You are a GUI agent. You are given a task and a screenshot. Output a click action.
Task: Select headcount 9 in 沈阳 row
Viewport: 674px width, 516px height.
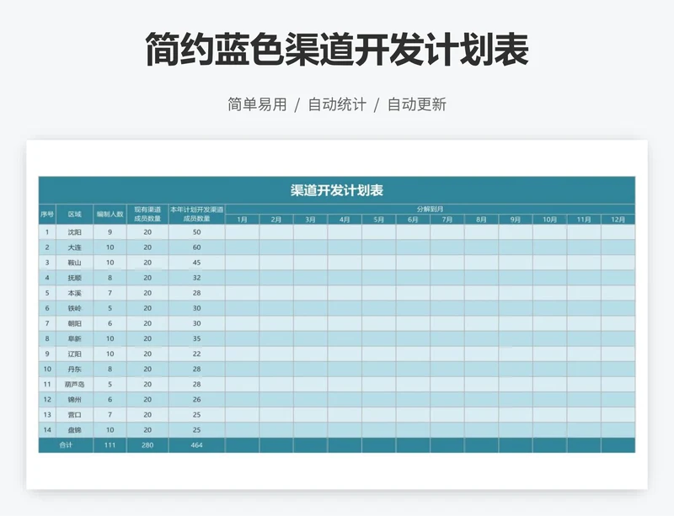point(110,232)
